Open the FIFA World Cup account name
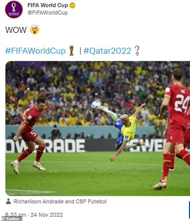Image resolution: width=190 pixels, height=221 pixels. (x=48, y=5)
